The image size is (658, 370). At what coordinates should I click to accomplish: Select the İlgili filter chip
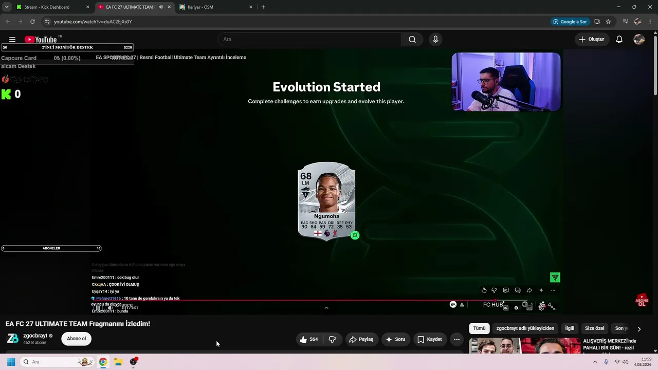coord(570,328)
